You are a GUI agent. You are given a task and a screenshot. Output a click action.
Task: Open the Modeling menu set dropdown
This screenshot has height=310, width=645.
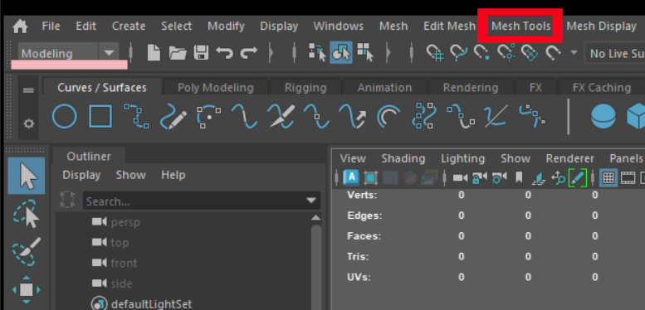tap(109, 53)
